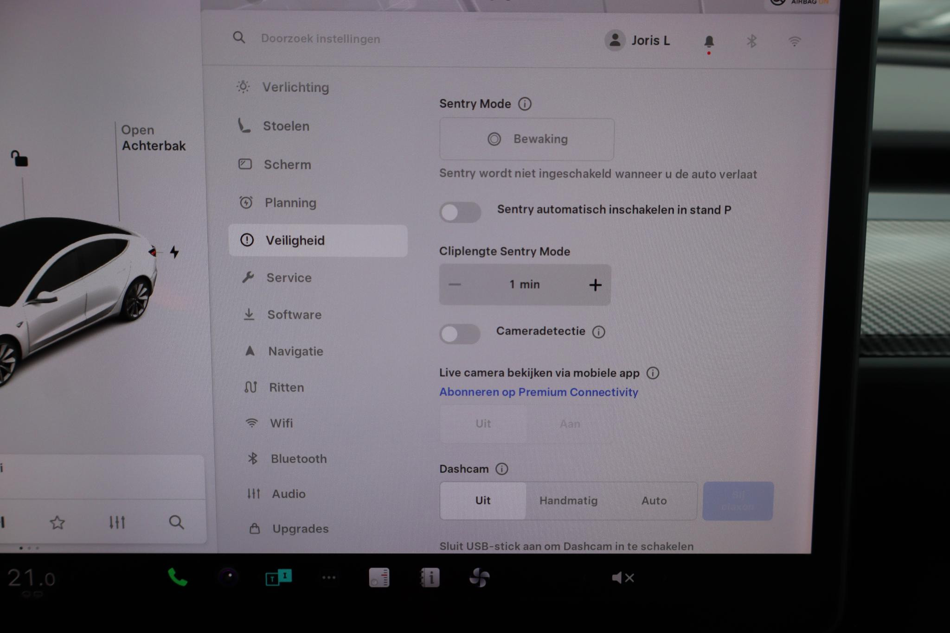Enable Sentry automatisch inschakelen in stand P
Screen dimensions: 950x633
click(x=460, y=212)
